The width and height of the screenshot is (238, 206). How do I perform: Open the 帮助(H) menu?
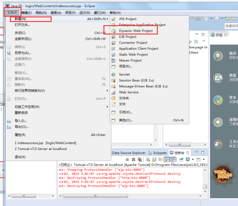pyautogui.click(x=115, y=13)
